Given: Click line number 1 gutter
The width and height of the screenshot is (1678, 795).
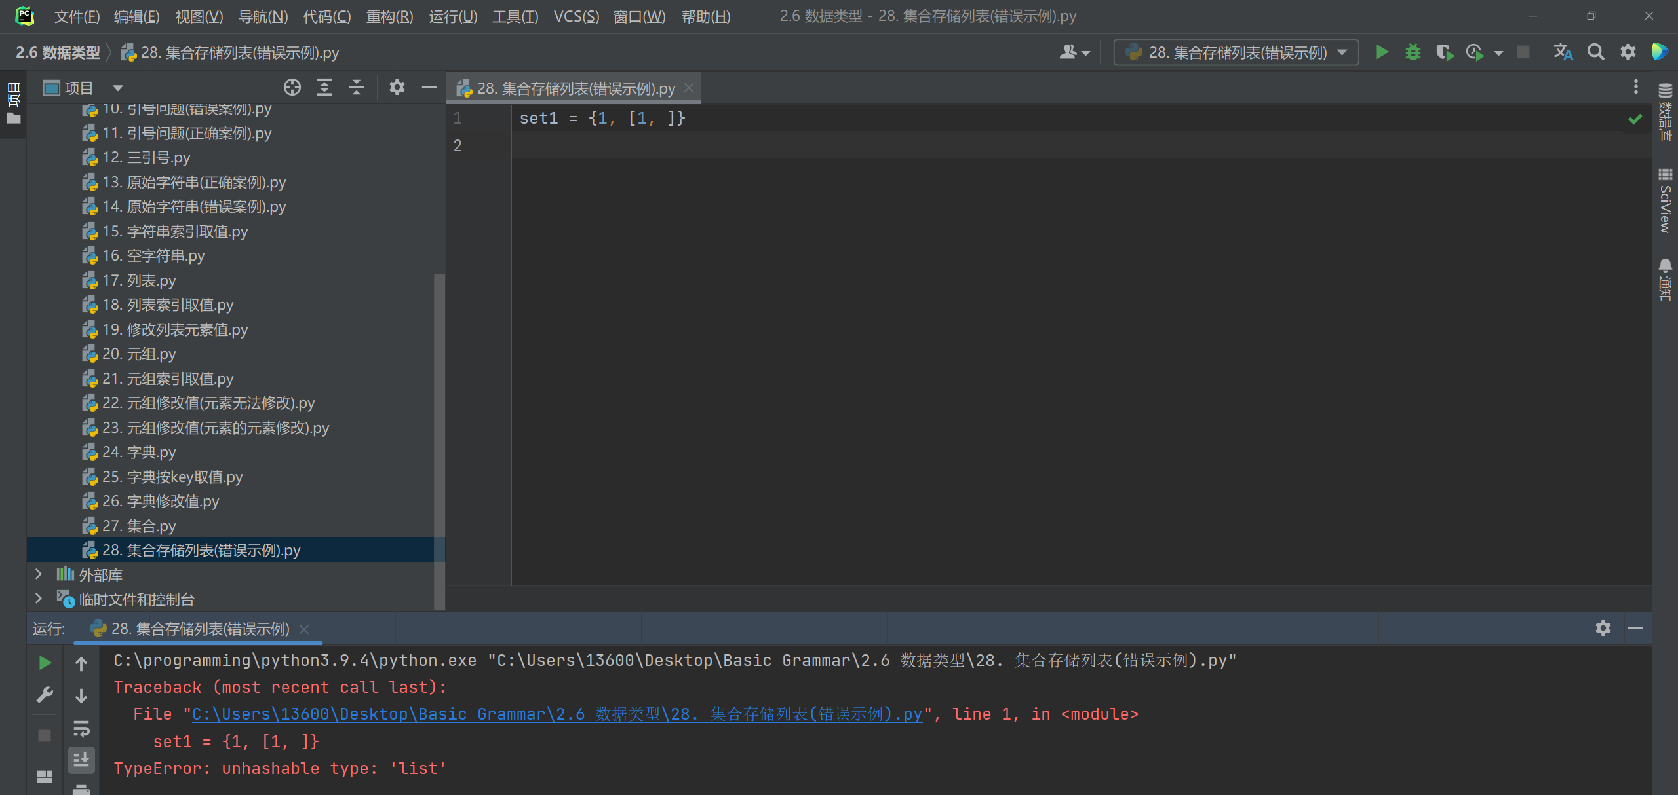Looking at the screenshot, I should (458, 119).
